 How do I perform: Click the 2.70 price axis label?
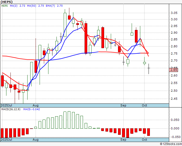pos(174,60)
